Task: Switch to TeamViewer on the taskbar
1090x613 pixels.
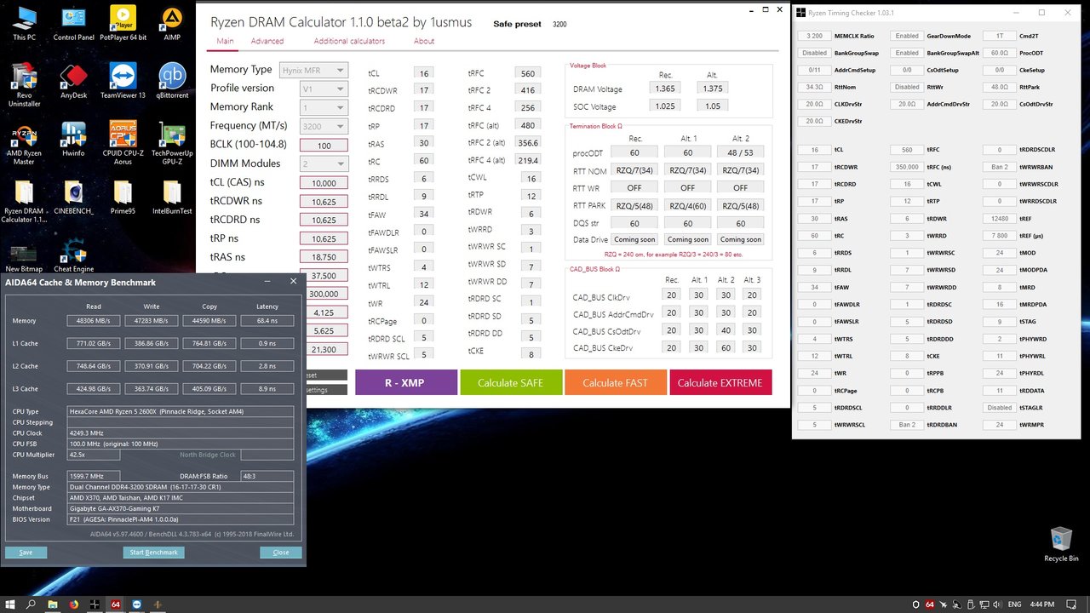Action: 137,604
